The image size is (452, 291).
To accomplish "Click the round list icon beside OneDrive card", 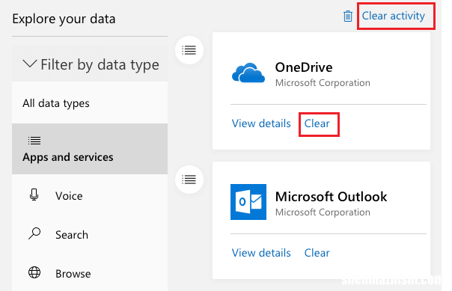I will pyautogui.click(x=189, y=50).
